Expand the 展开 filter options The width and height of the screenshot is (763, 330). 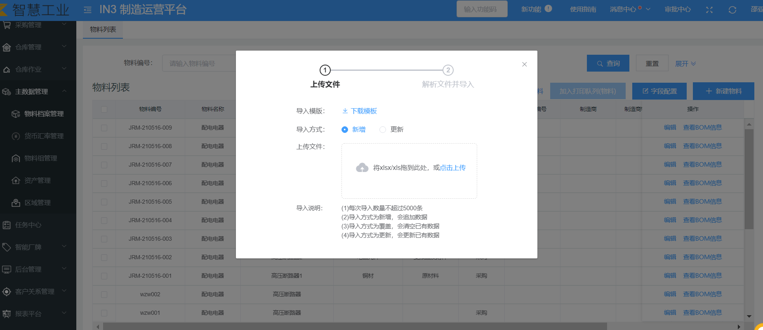pyautogui.click(x=685, y=64)
